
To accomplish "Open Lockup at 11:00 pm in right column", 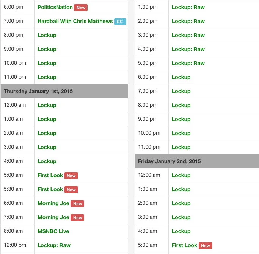I will tap(181, 148).
